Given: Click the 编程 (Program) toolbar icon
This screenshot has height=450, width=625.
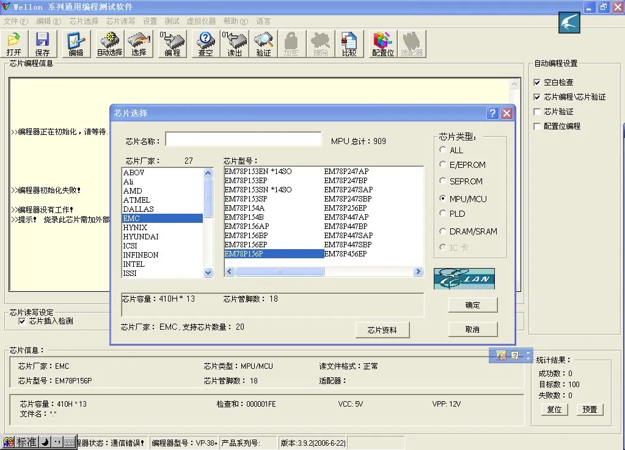Looking at the screenshot, I should click(x=172, y=44).
